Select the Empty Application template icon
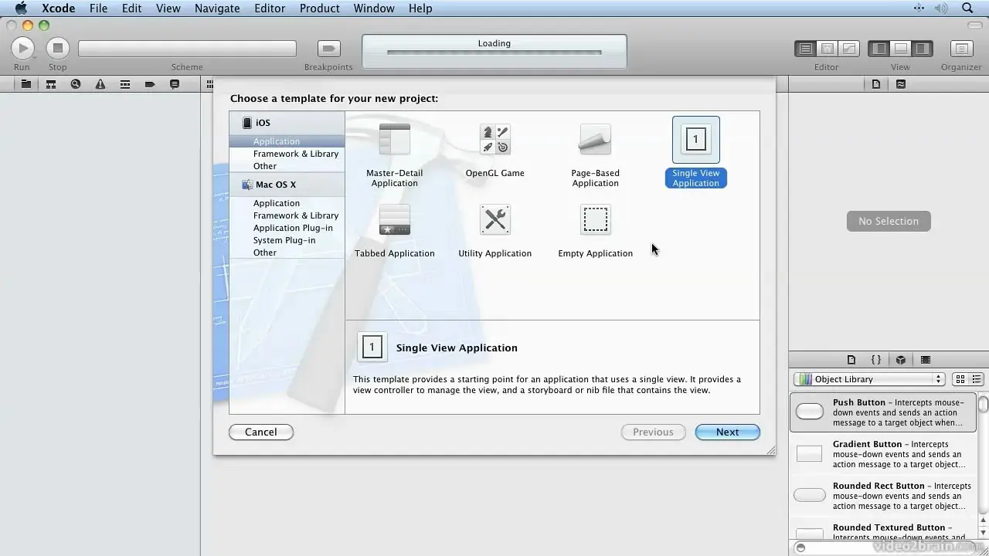The width and height of the screenshot is (989, 556). tap(596, 220)
